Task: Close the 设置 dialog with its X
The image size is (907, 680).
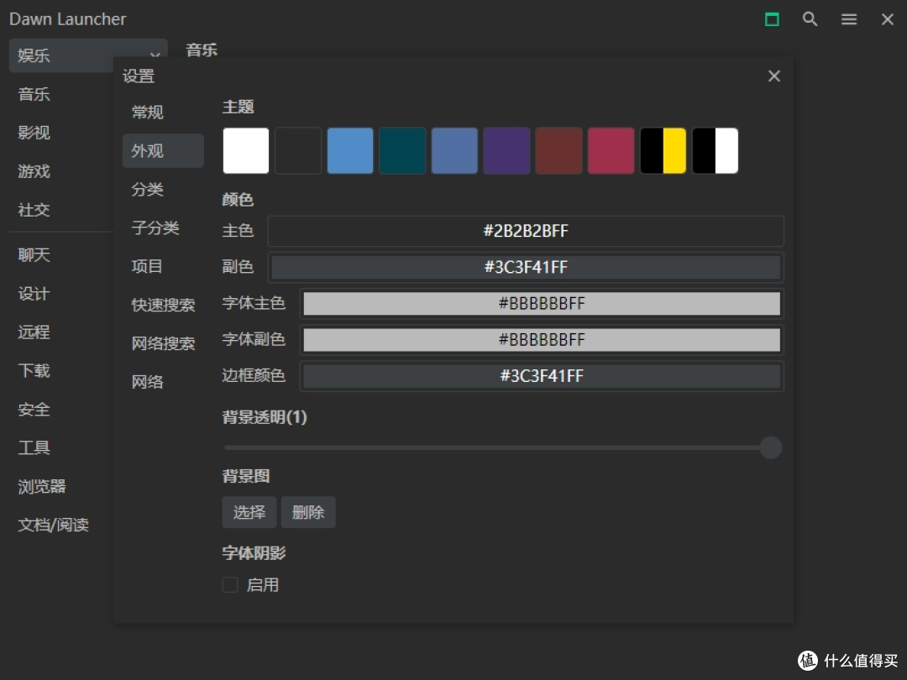Action: click(773, 76)
